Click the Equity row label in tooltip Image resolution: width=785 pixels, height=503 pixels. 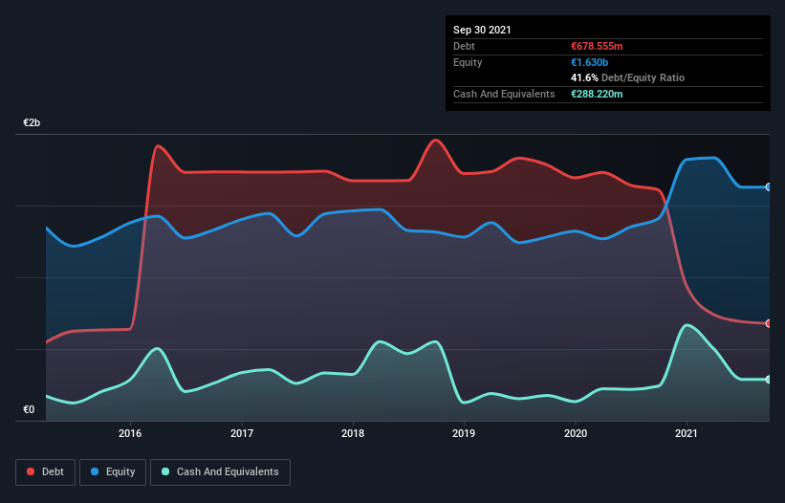pos(468,62)
